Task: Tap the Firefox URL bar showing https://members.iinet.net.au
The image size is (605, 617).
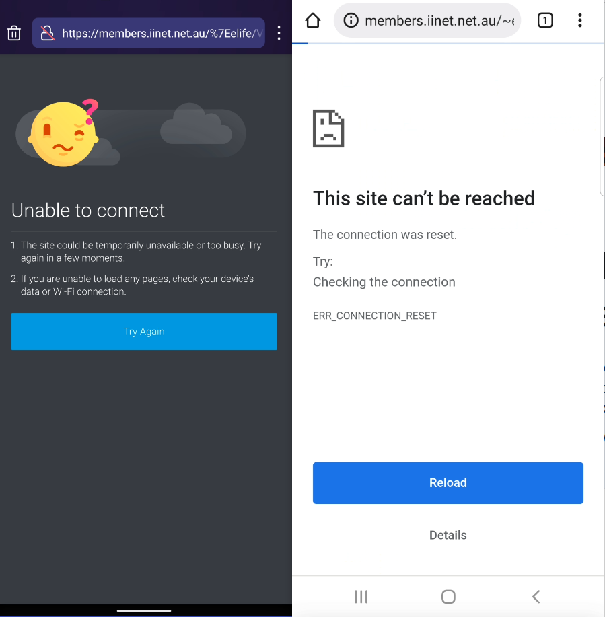Action: [x=149, y=33]
